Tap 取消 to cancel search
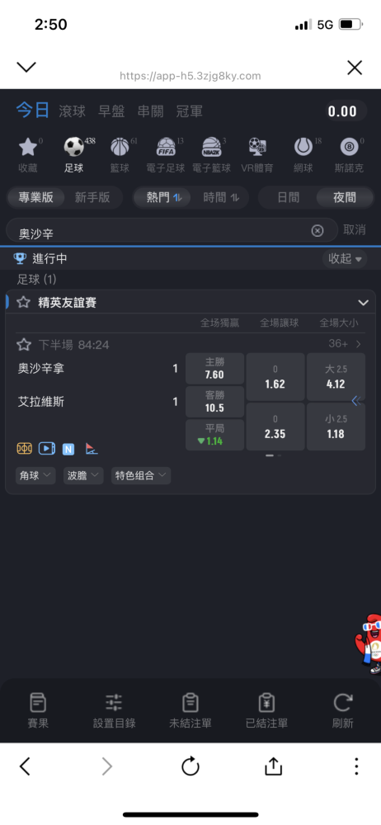Image resolution: width=381 pixels, height=825 pixels. coord(354,230)
